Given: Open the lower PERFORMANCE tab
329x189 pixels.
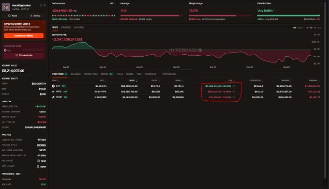Looking at the screenshot, I should 169,74.
